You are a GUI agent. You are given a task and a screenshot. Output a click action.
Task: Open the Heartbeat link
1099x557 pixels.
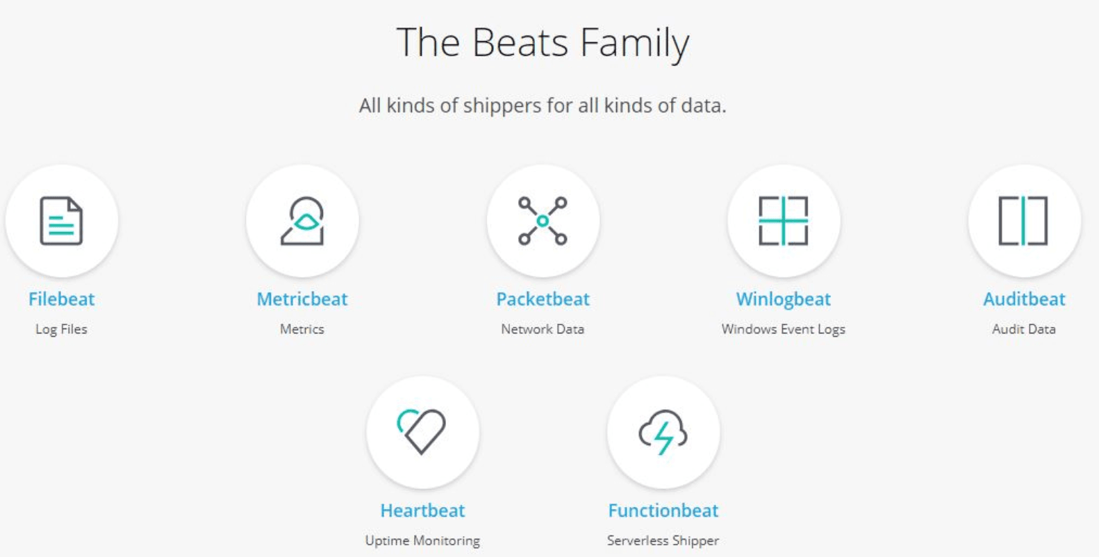tap(422, 510)
